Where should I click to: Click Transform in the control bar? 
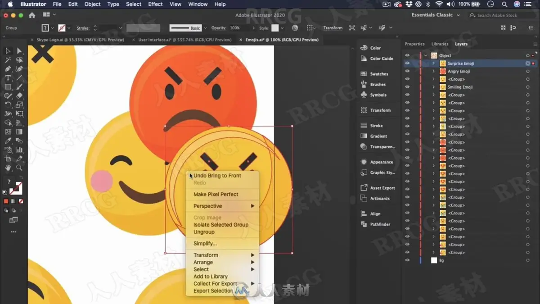pyautogui.click(x=333, y=28)
